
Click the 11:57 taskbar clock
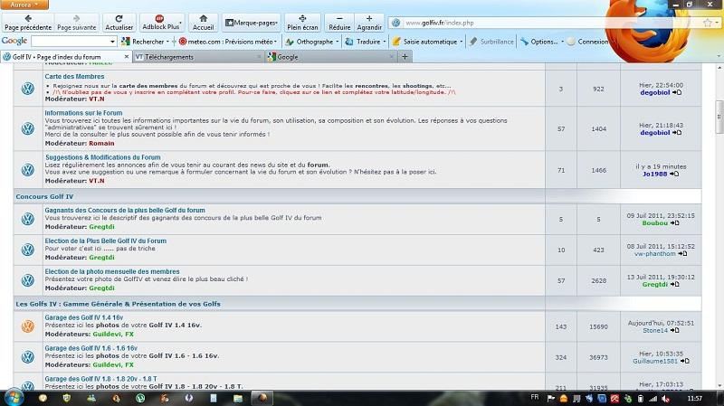694,398
